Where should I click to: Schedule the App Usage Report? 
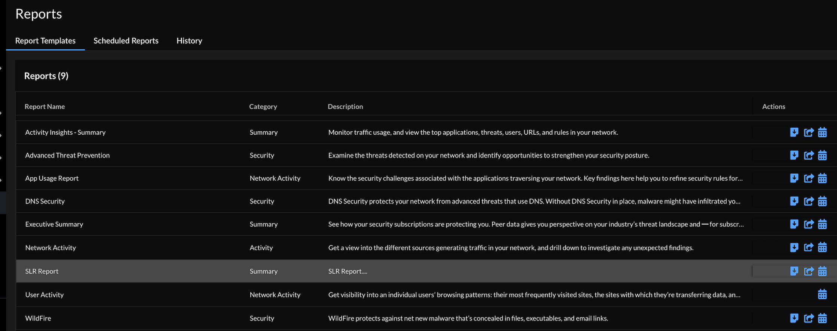click(822, 178)
